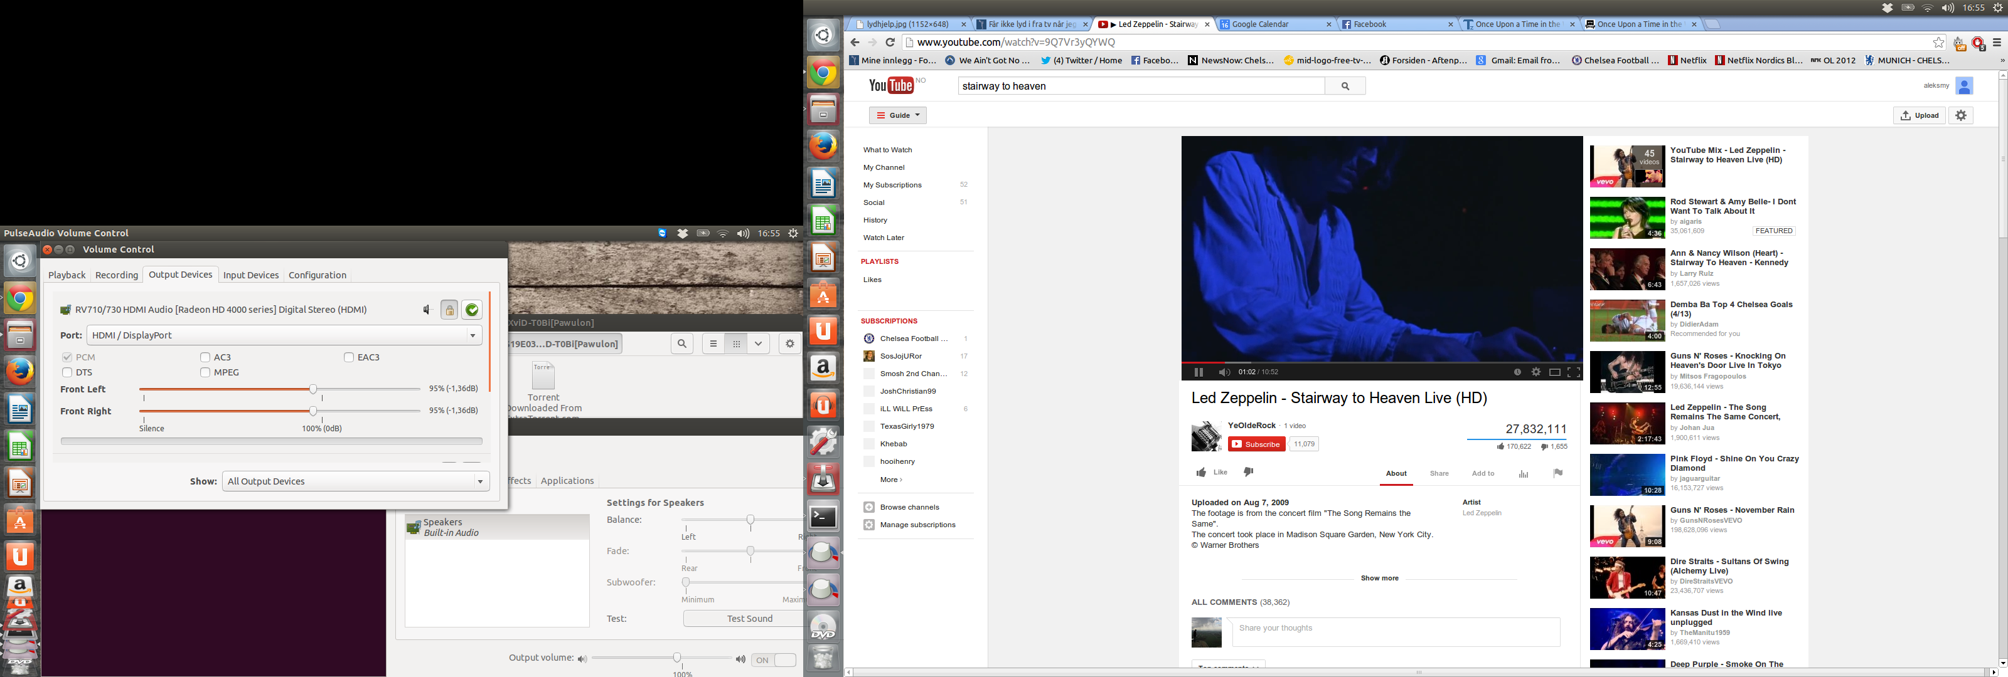The image size is (2008, 677).
Task: Switch to the Configuration tab
Action: click(318, 275)
